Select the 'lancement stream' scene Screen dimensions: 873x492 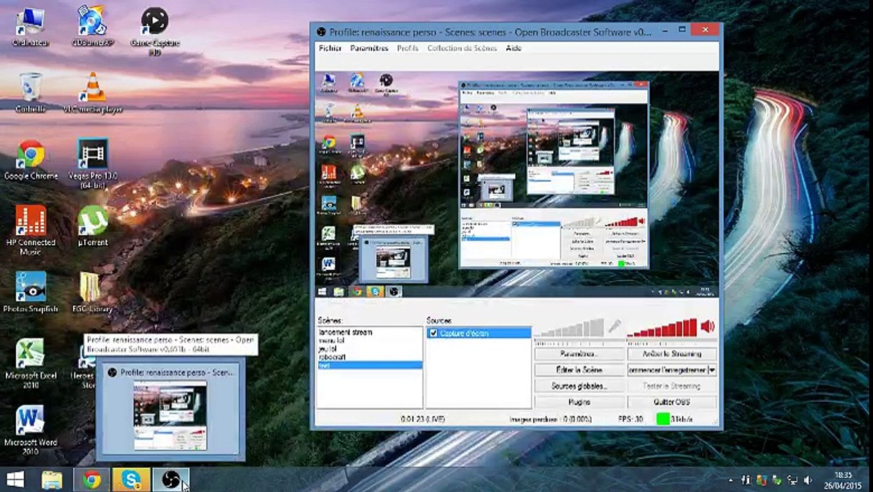[370, 332]
